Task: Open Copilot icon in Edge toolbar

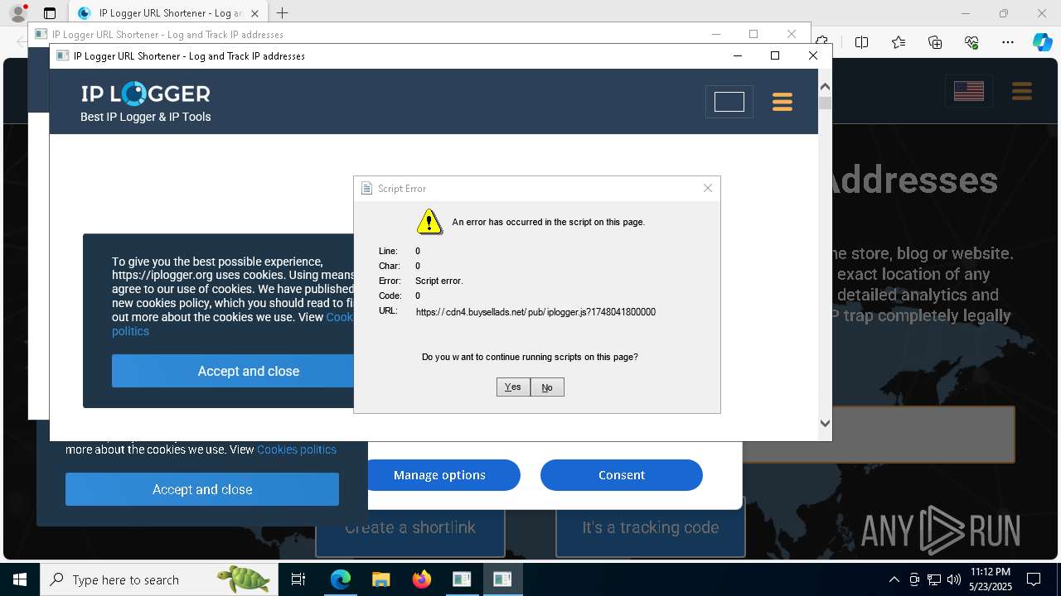Action: [x=1042, y=42]
